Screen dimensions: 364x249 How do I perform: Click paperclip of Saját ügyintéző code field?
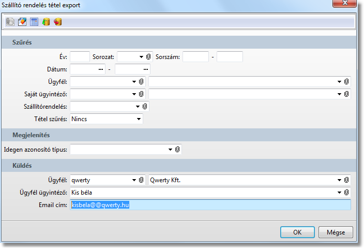[x=141, y=94]
